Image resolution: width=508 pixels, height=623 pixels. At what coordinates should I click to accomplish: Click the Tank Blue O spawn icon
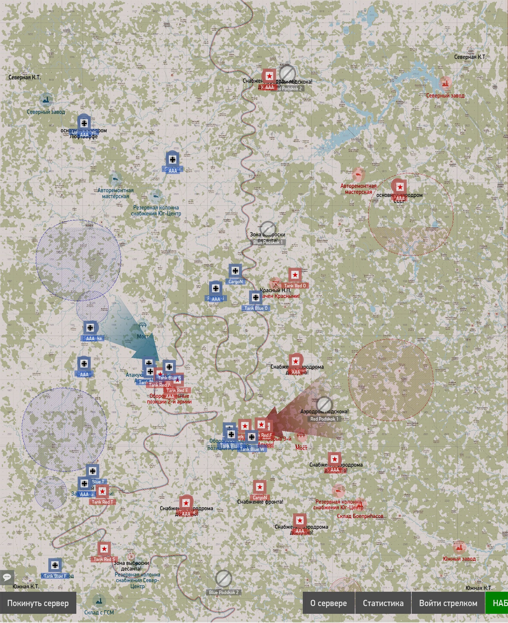(x=256, y=298)
